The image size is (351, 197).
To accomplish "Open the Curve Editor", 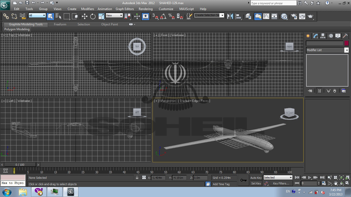I will click(x=266, y=16).
